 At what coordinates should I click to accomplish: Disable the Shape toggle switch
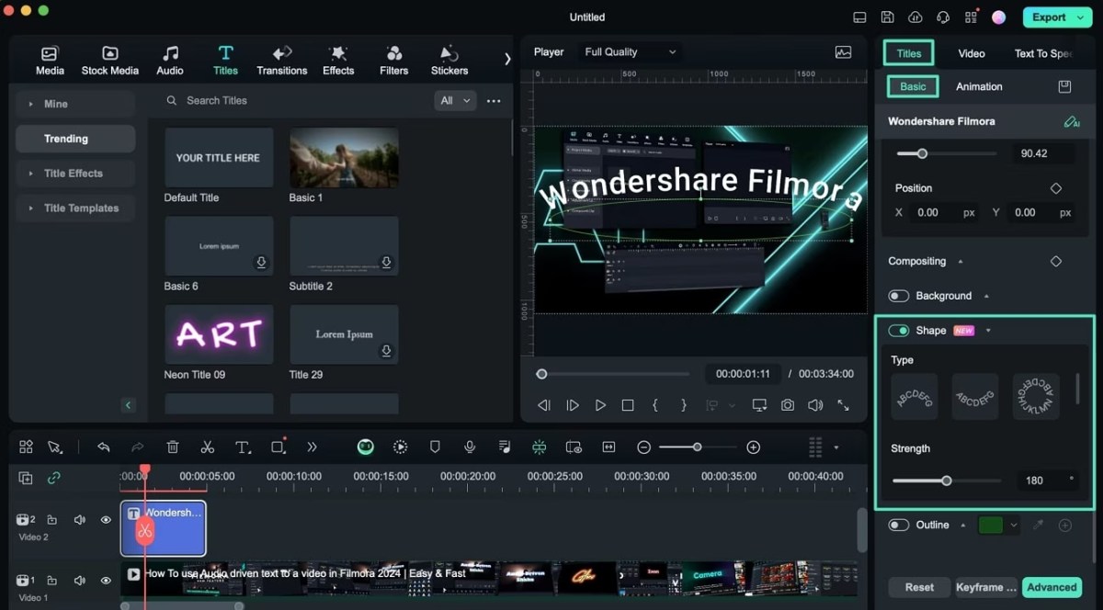coord(898,331)
